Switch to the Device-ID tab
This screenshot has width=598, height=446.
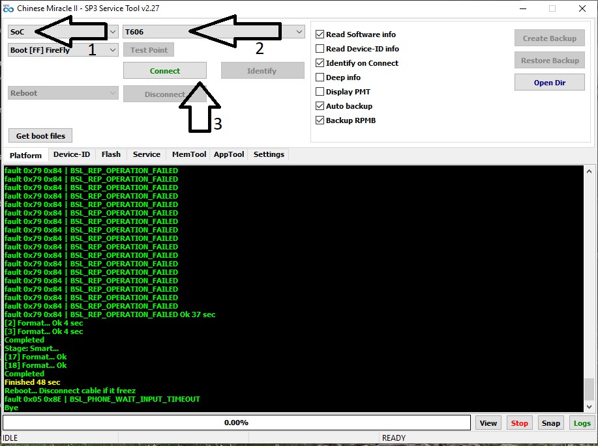point(72,154)
